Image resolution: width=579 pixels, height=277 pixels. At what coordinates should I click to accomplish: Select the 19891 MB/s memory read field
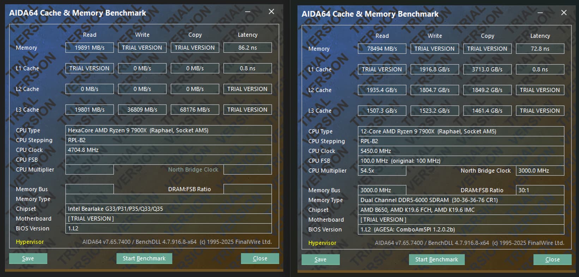pyautogui.click(x=90, y=48)
